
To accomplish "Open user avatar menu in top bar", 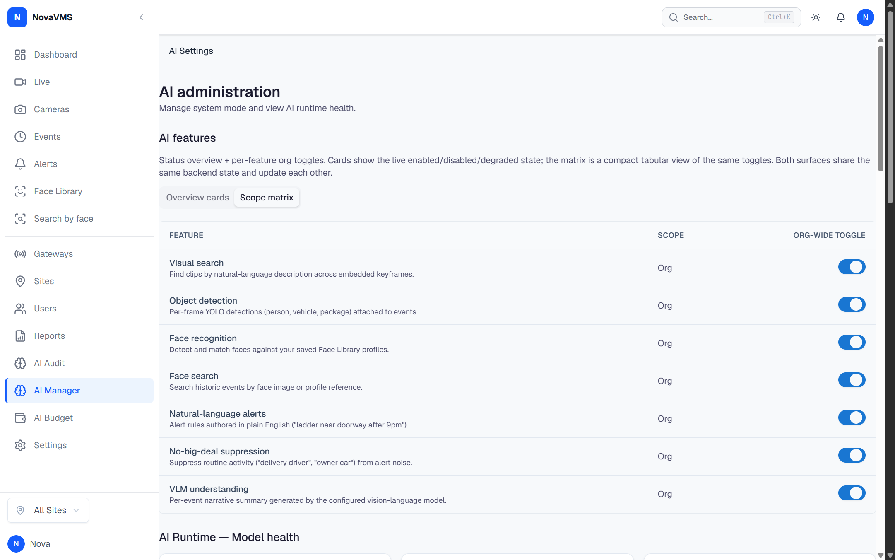I will pyautogui.click(x=866, y=17).
